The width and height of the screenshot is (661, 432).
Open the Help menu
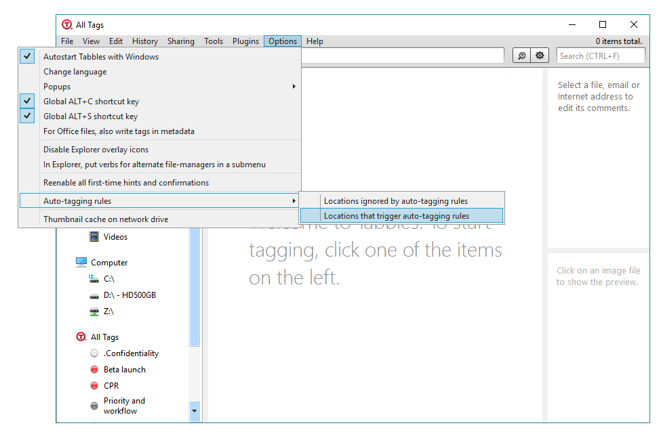(x=315, y=41)
